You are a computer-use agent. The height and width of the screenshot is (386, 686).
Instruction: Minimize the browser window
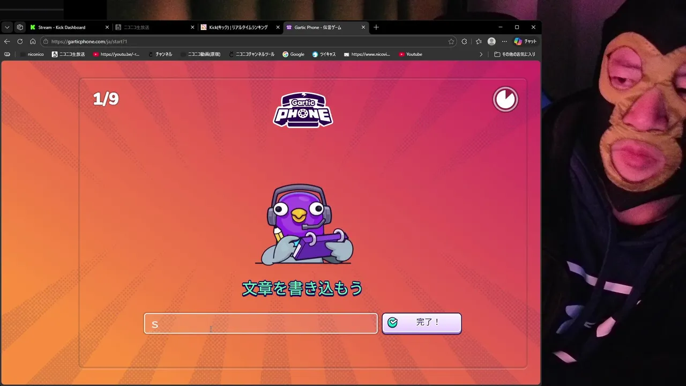[501, 27]
